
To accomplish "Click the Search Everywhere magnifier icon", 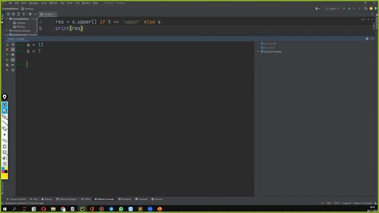I will [x=366, y=8].
